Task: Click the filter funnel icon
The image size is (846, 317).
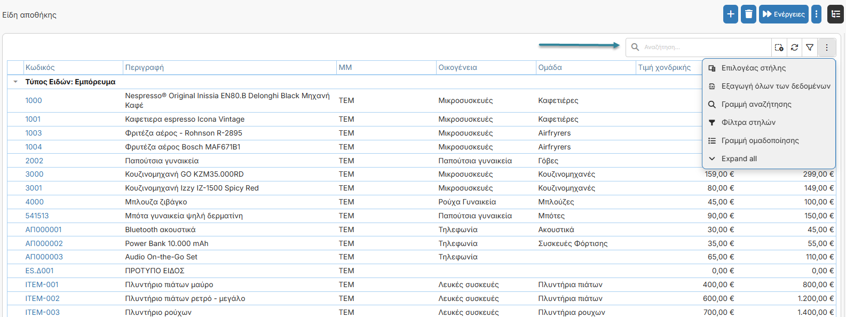Action: click(x=810, y=47)
